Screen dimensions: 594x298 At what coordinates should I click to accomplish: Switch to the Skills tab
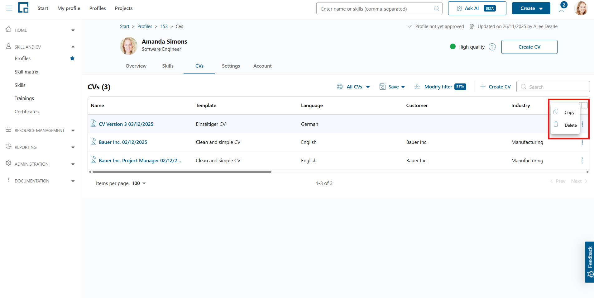[168, 66]
